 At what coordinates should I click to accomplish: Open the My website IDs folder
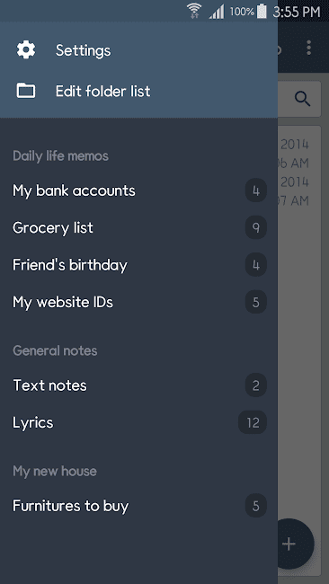[x=139, y=302]
